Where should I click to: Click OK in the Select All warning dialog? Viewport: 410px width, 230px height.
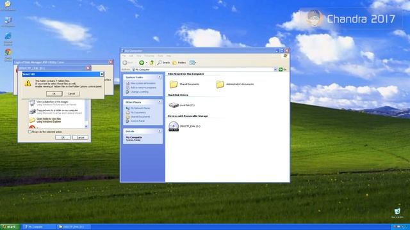click(x=54, y=94)
